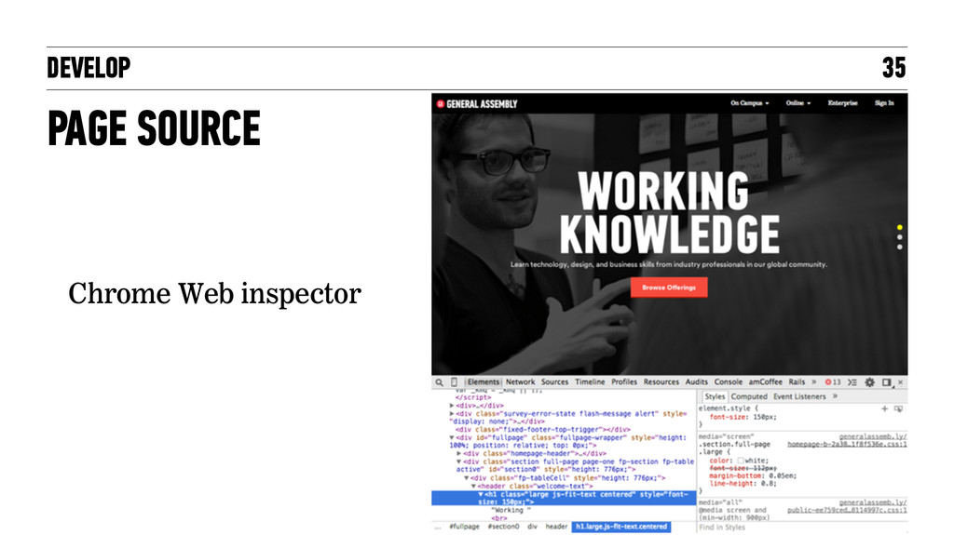
Task: Open the Online dropdown menu
Action: (798, 102)
